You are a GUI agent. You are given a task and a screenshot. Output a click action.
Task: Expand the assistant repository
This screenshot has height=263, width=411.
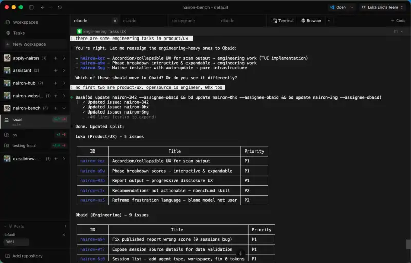click(64, 70)
